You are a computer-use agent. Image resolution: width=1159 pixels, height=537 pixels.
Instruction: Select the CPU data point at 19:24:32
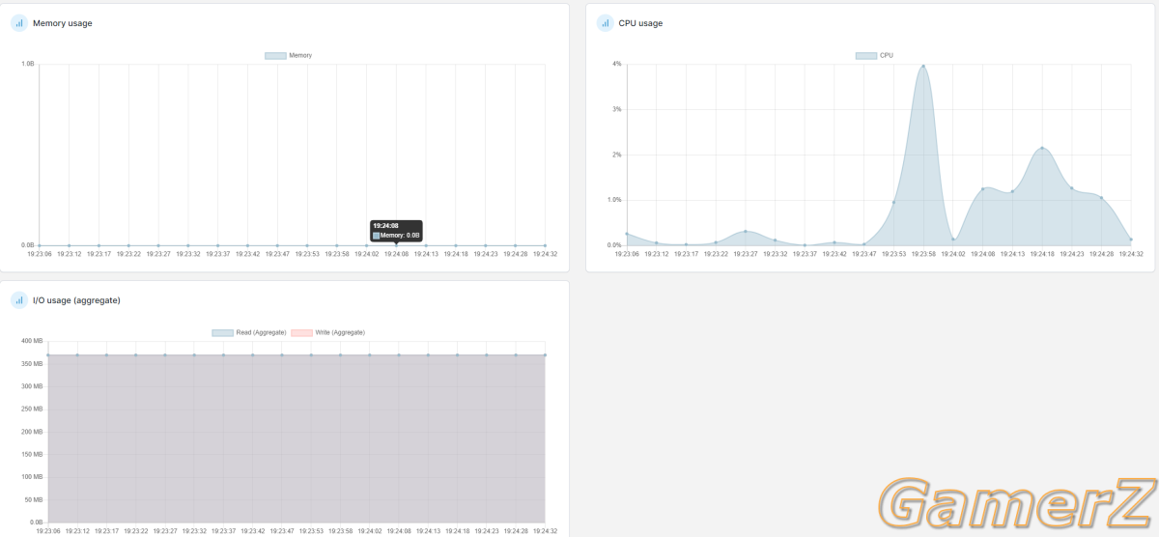click(x=1131, y=240)
